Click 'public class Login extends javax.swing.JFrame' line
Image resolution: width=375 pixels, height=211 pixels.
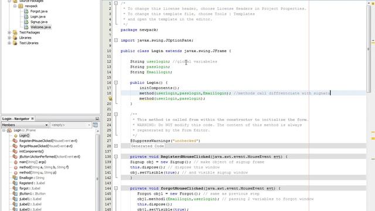176,51
